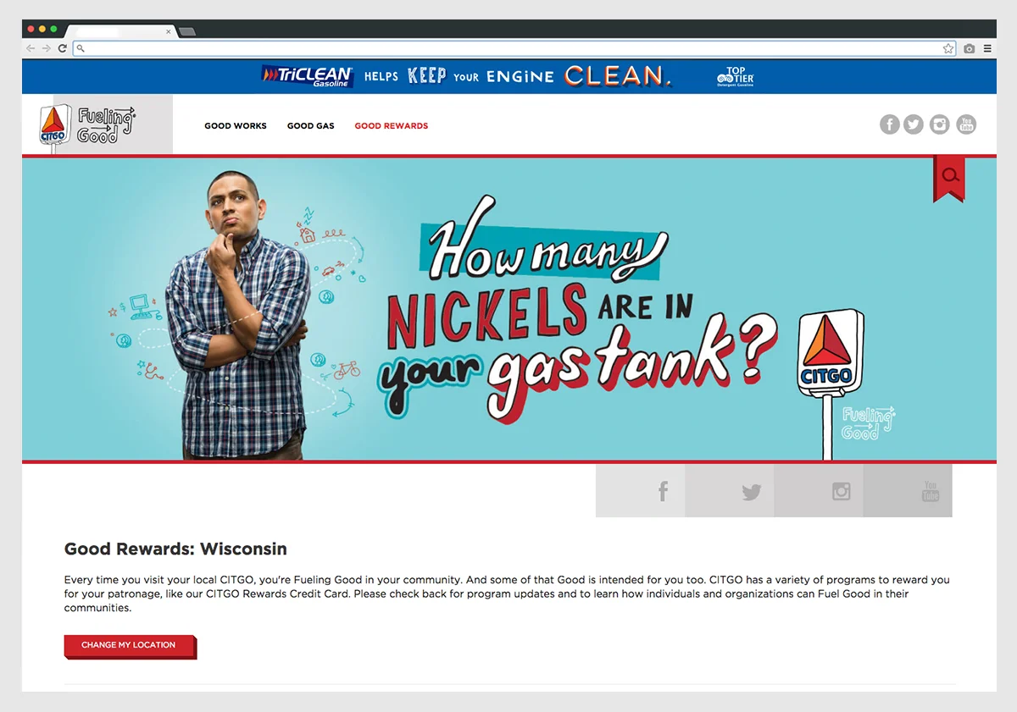Viewport: 1017px width, 712px height.
Task: Open the Facebook tile below the banner
Action: (x=641, y=490)
